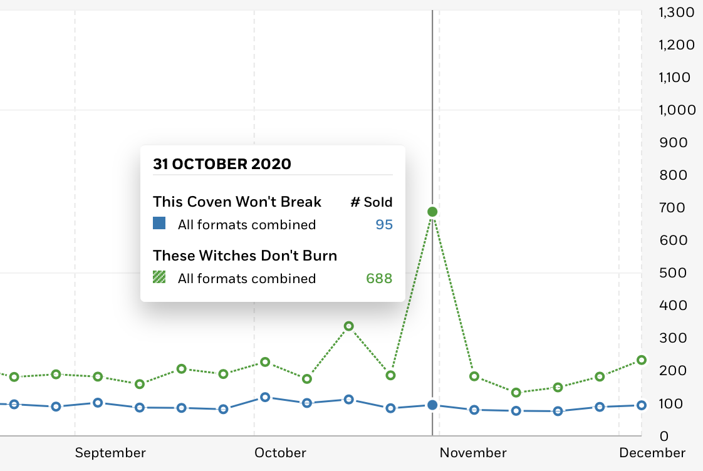Image resolution: width=703 pixels, height=471 pixels.
Task: Click the 31 OCTOBER 2020 tooltip heading
Action: click(222, 164)
